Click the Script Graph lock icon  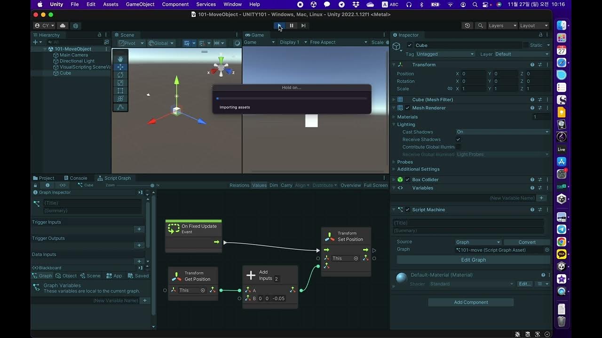coord(36,185)
